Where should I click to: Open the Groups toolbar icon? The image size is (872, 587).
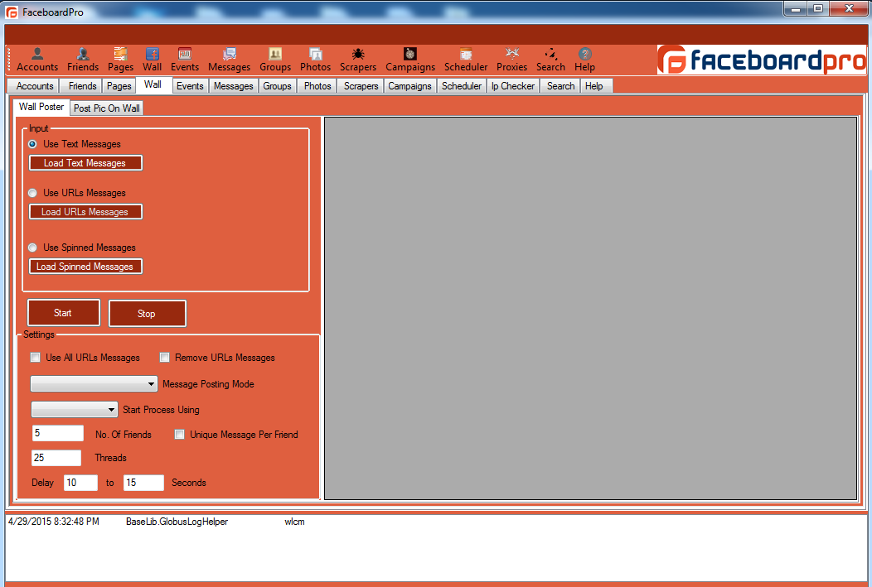click(275, 60)
